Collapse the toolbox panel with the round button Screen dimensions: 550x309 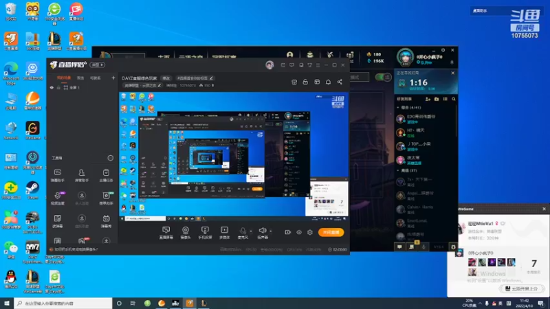(x=110, y=158)
